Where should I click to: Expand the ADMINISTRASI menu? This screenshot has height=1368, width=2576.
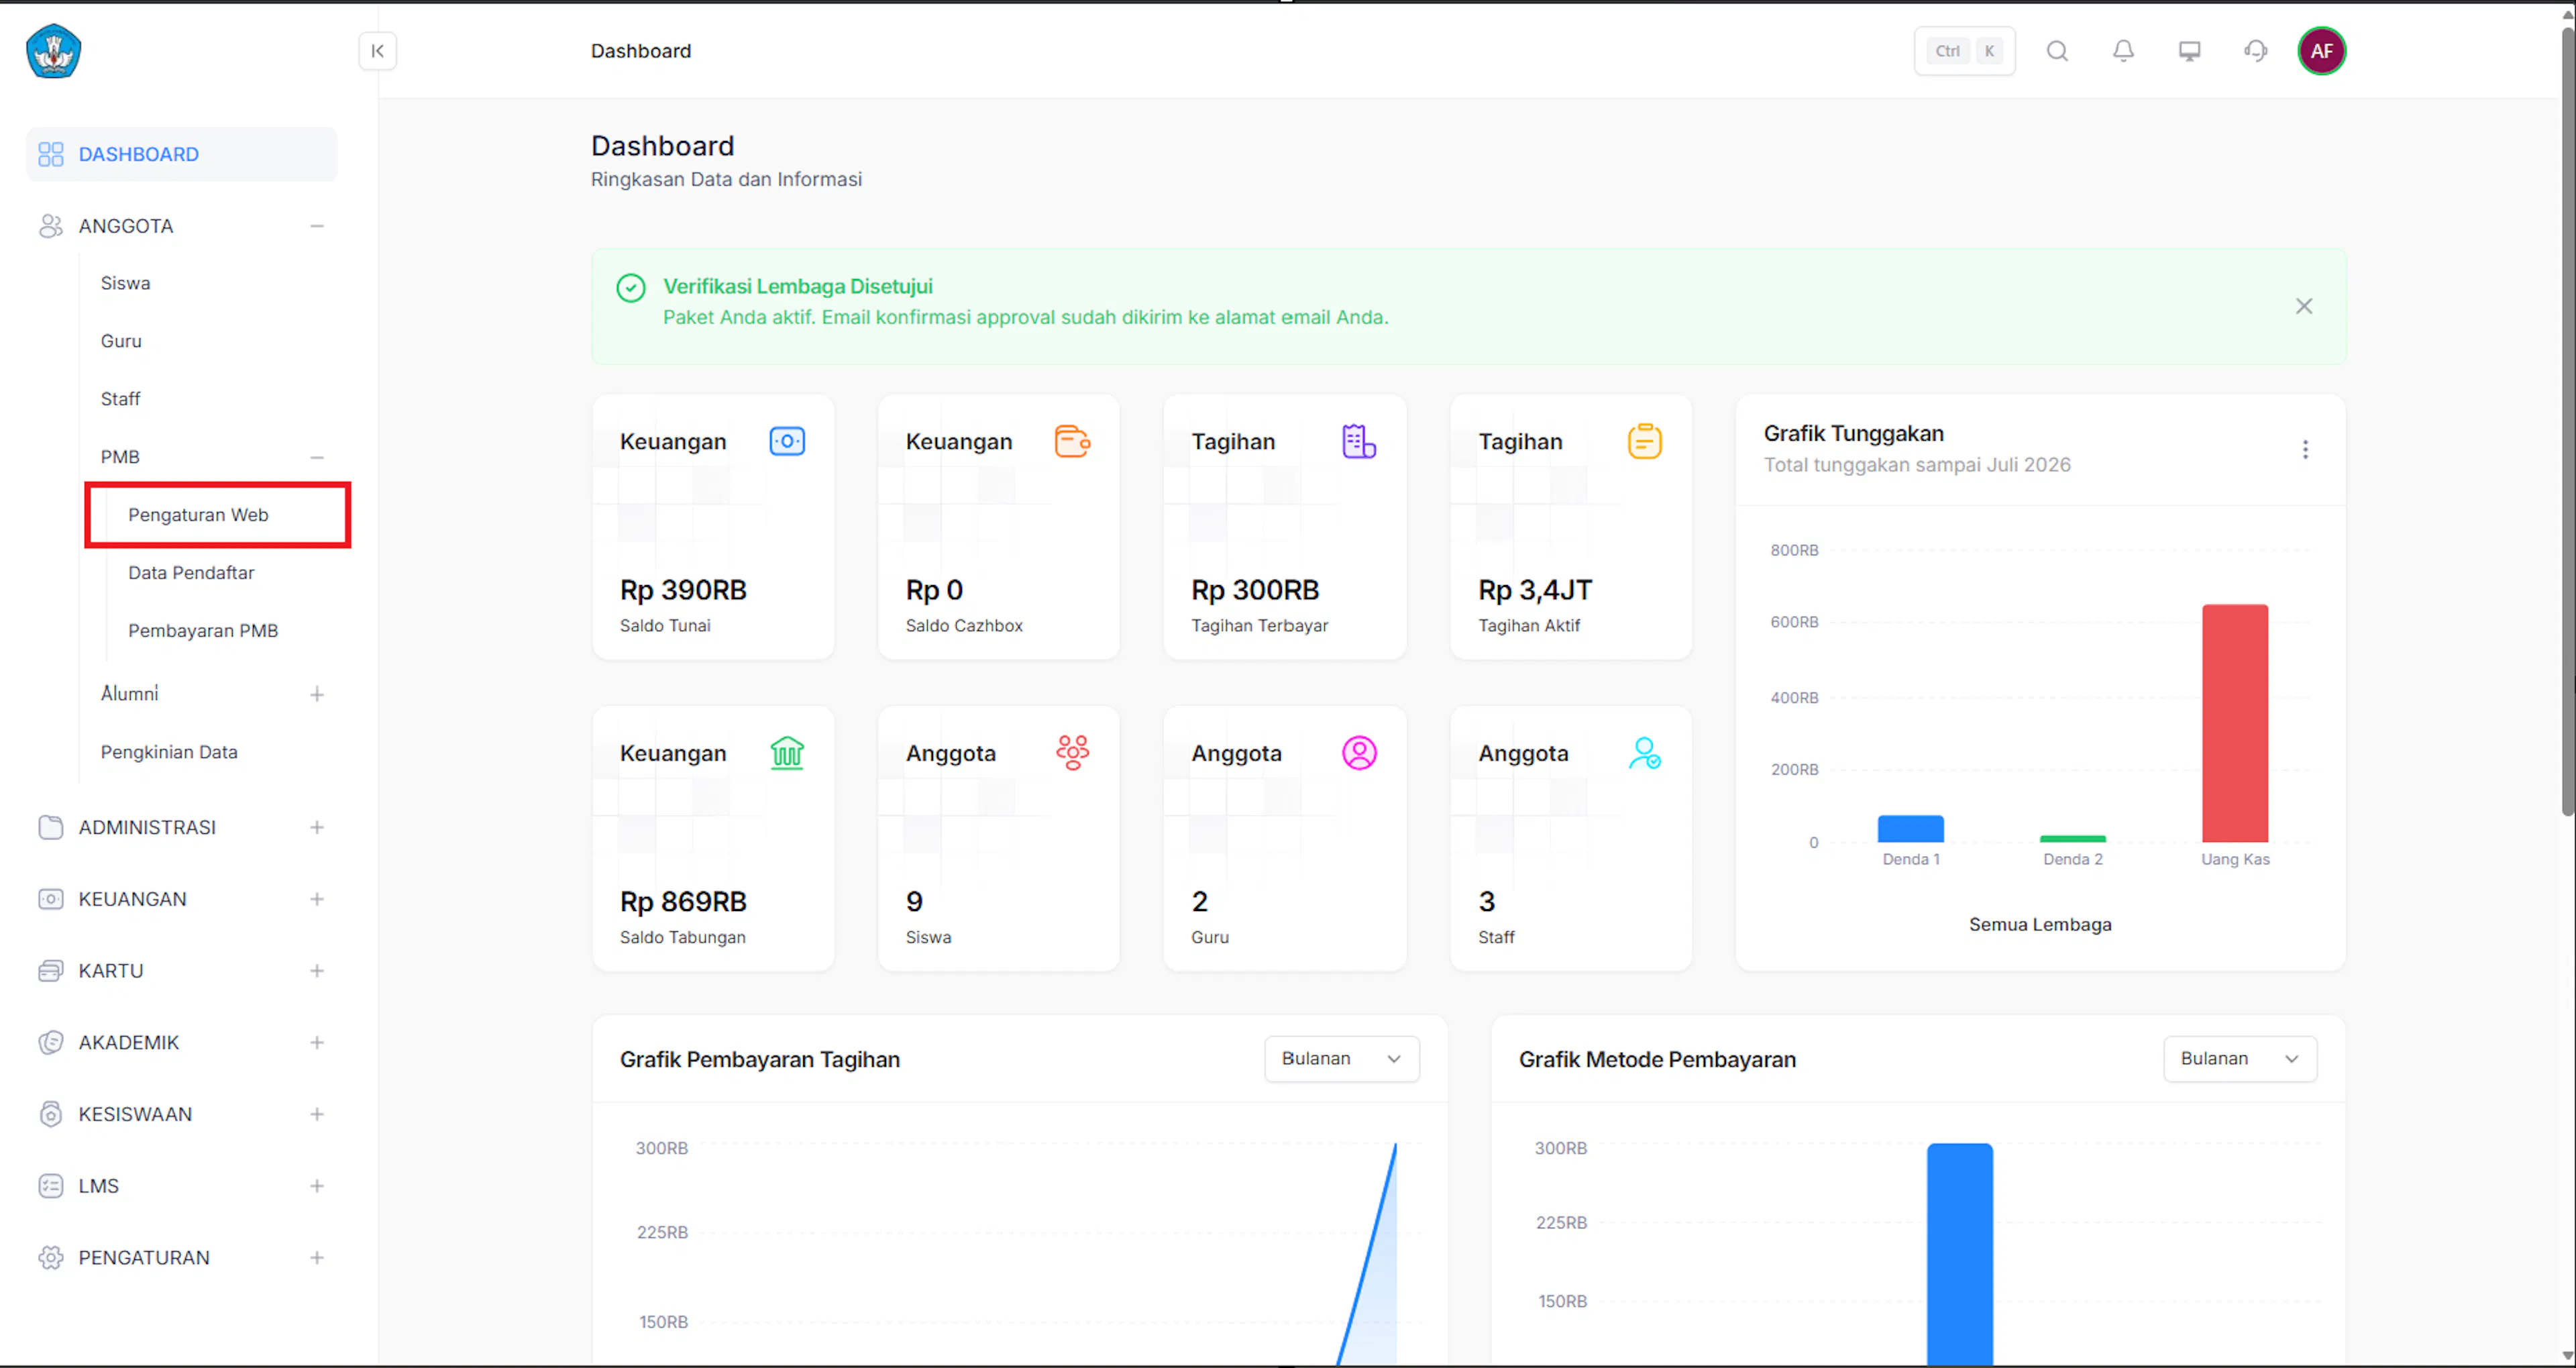pyautogui.click(x=316, y=827)
